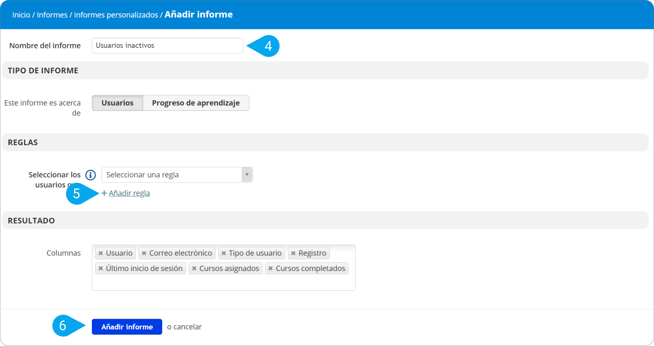Viewport: 654px width, 346px height.
Task: Focus the Nombre del informe input field
Action: 168,45
